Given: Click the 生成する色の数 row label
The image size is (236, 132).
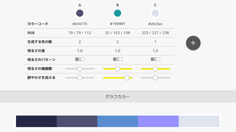Looking at the screenshot, I should click(x=40, y=42).
